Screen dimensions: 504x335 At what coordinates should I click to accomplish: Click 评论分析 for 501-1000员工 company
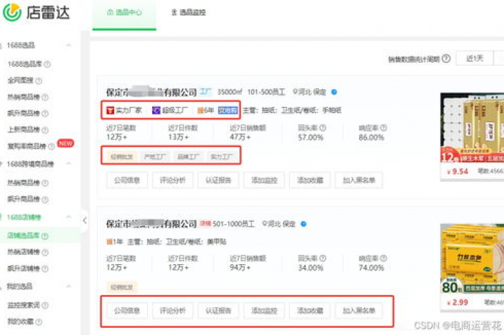tap(173, 311)
